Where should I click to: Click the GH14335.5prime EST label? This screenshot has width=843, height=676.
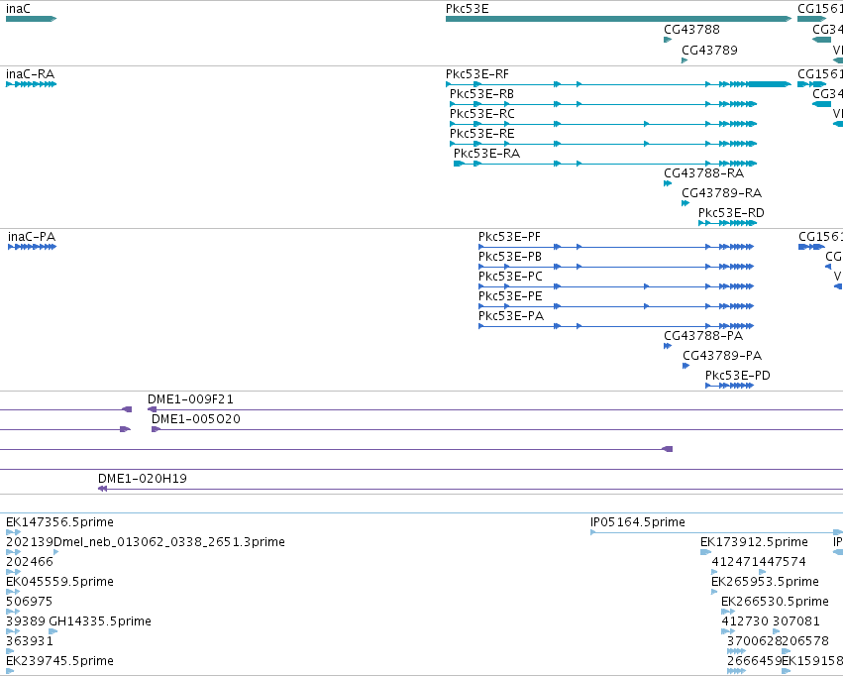[100, 621]
